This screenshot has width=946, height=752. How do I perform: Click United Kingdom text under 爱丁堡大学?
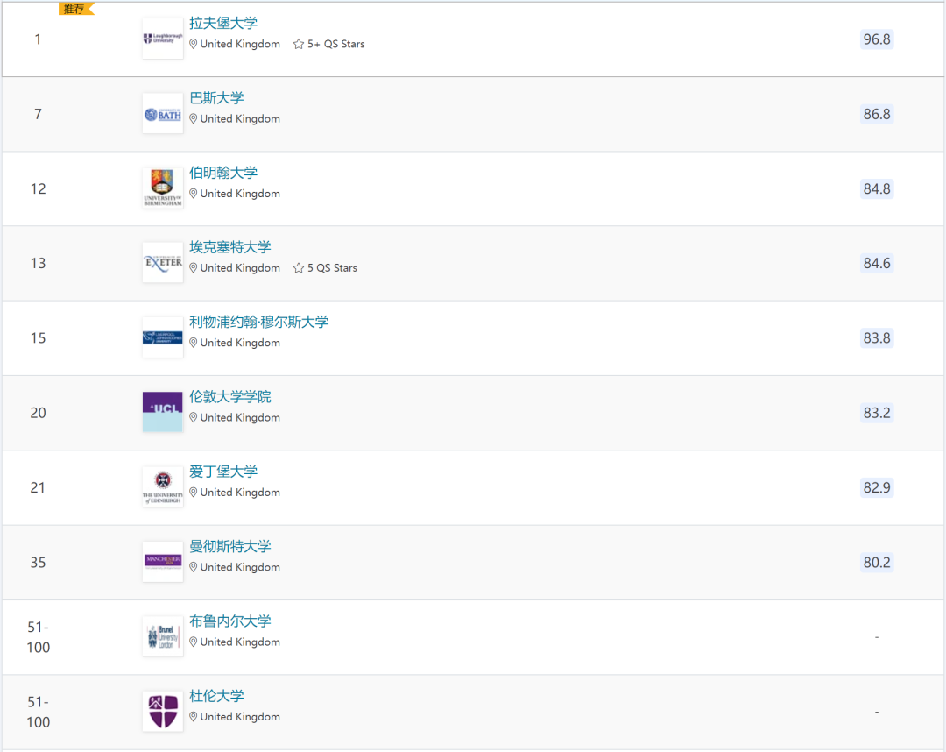tap(240, 493)
